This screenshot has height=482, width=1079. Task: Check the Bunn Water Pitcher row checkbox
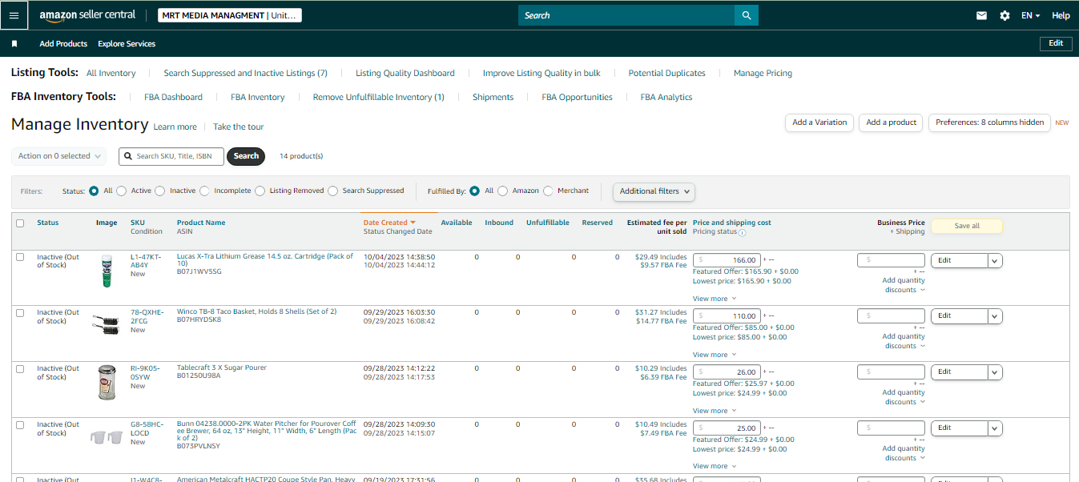(x=20, y=425)
